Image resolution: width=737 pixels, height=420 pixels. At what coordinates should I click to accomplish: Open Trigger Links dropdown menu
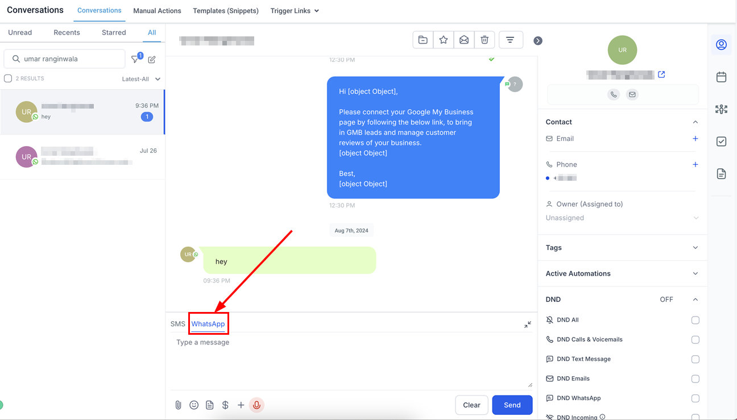click(295, 11)
